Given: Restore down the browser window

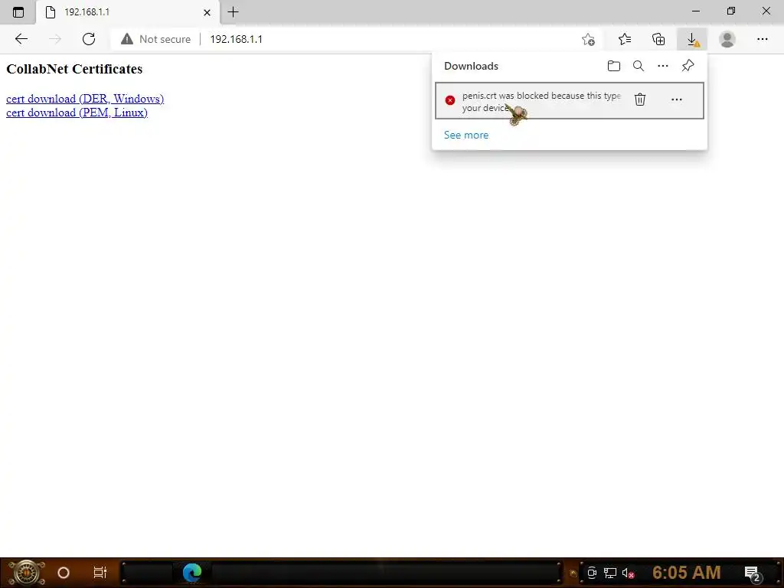Looking at the screenshot, I should point(731,11).
